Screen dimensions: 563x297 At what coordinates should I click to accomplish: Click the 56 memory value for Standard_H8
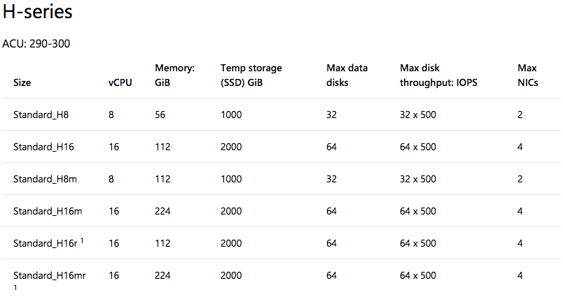(x=160, y=115)
